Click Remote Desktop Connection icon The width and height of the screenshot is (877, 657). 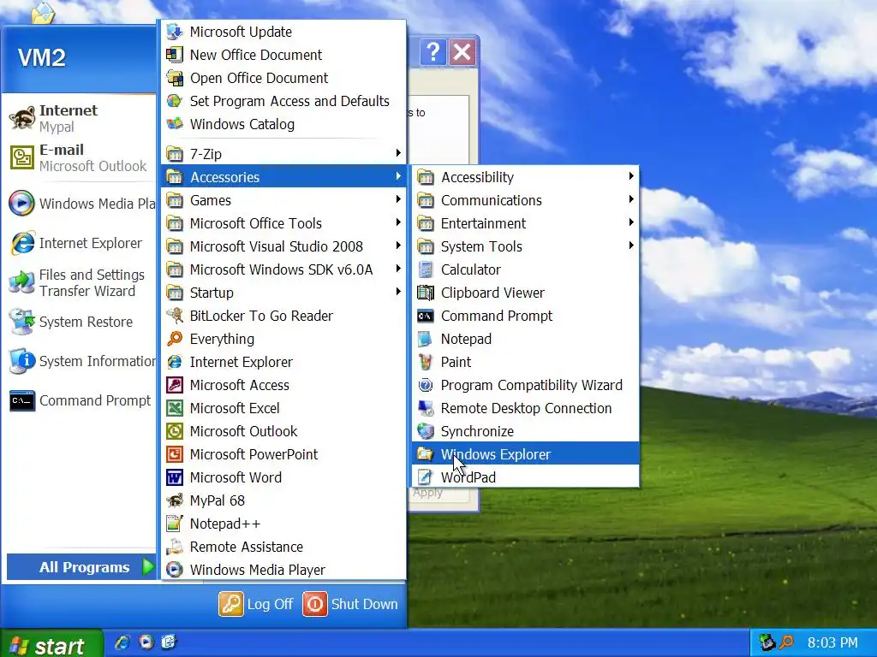426,408
